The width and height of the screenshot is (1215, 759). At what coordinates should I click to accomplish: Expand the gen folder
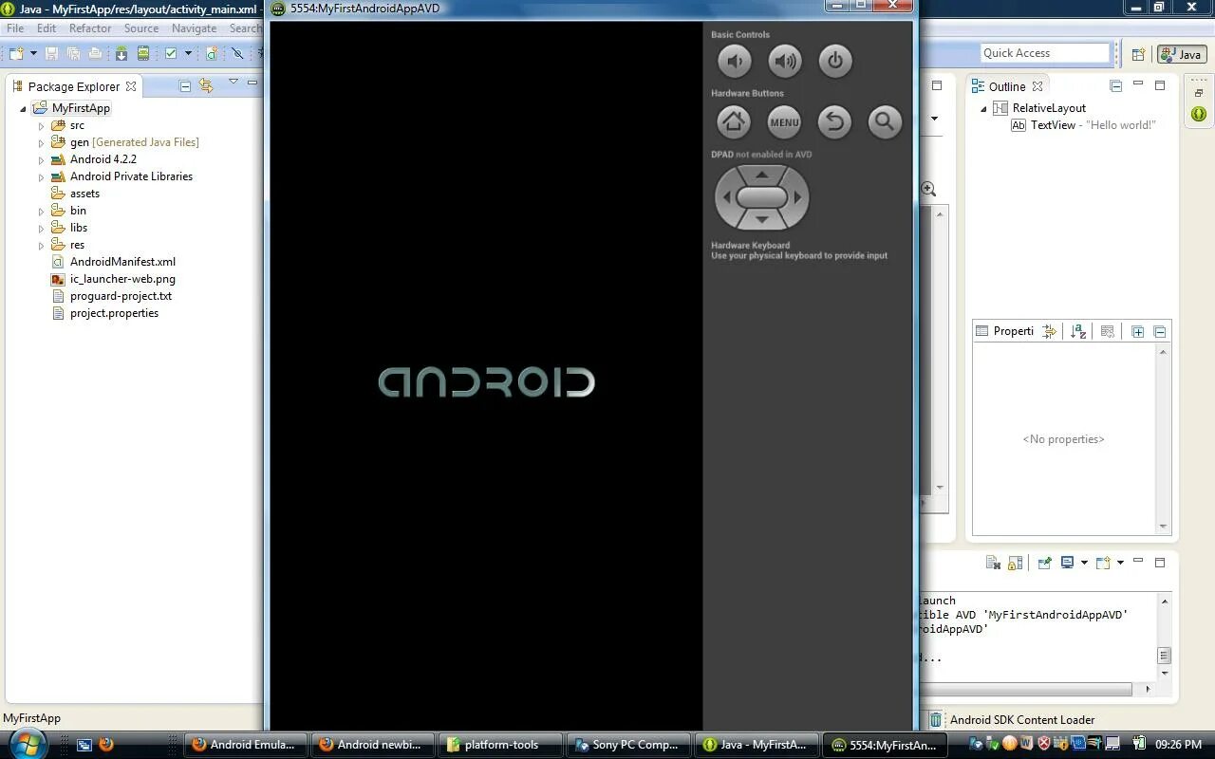[41, 142]
